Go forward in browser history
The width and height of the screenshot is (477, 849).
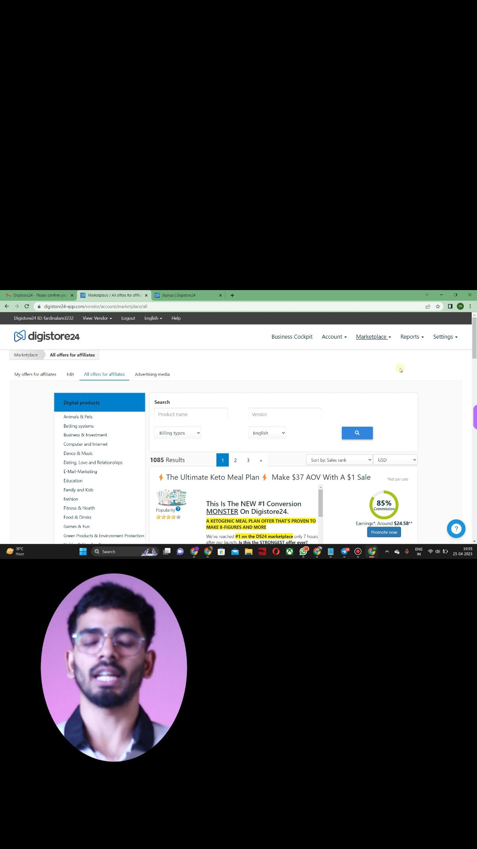point(17,306)
